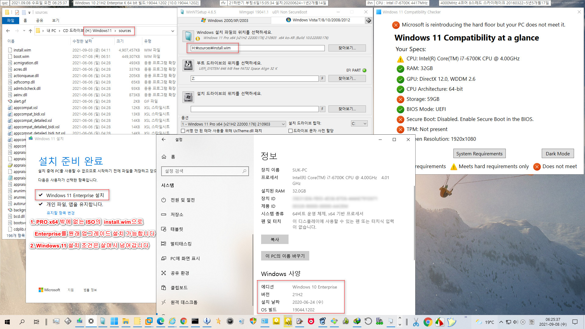Select install.wim file in Explorer list
This screenshot has height=329, width=585.
pos(22,50)
